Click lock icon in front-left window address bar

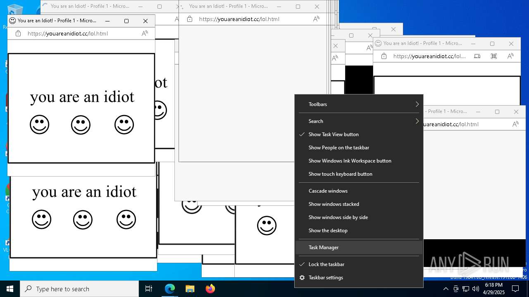(18, 33)
